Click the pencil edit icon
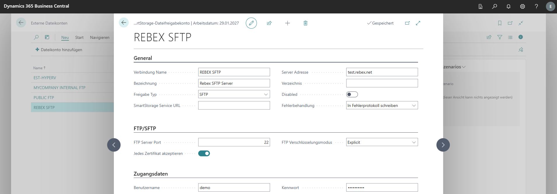 (251, 23)
